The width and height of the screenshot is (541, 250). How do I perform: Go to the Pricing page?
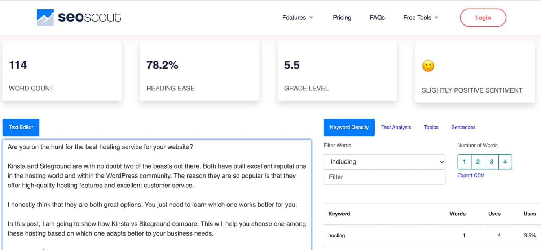click(342, 18)
